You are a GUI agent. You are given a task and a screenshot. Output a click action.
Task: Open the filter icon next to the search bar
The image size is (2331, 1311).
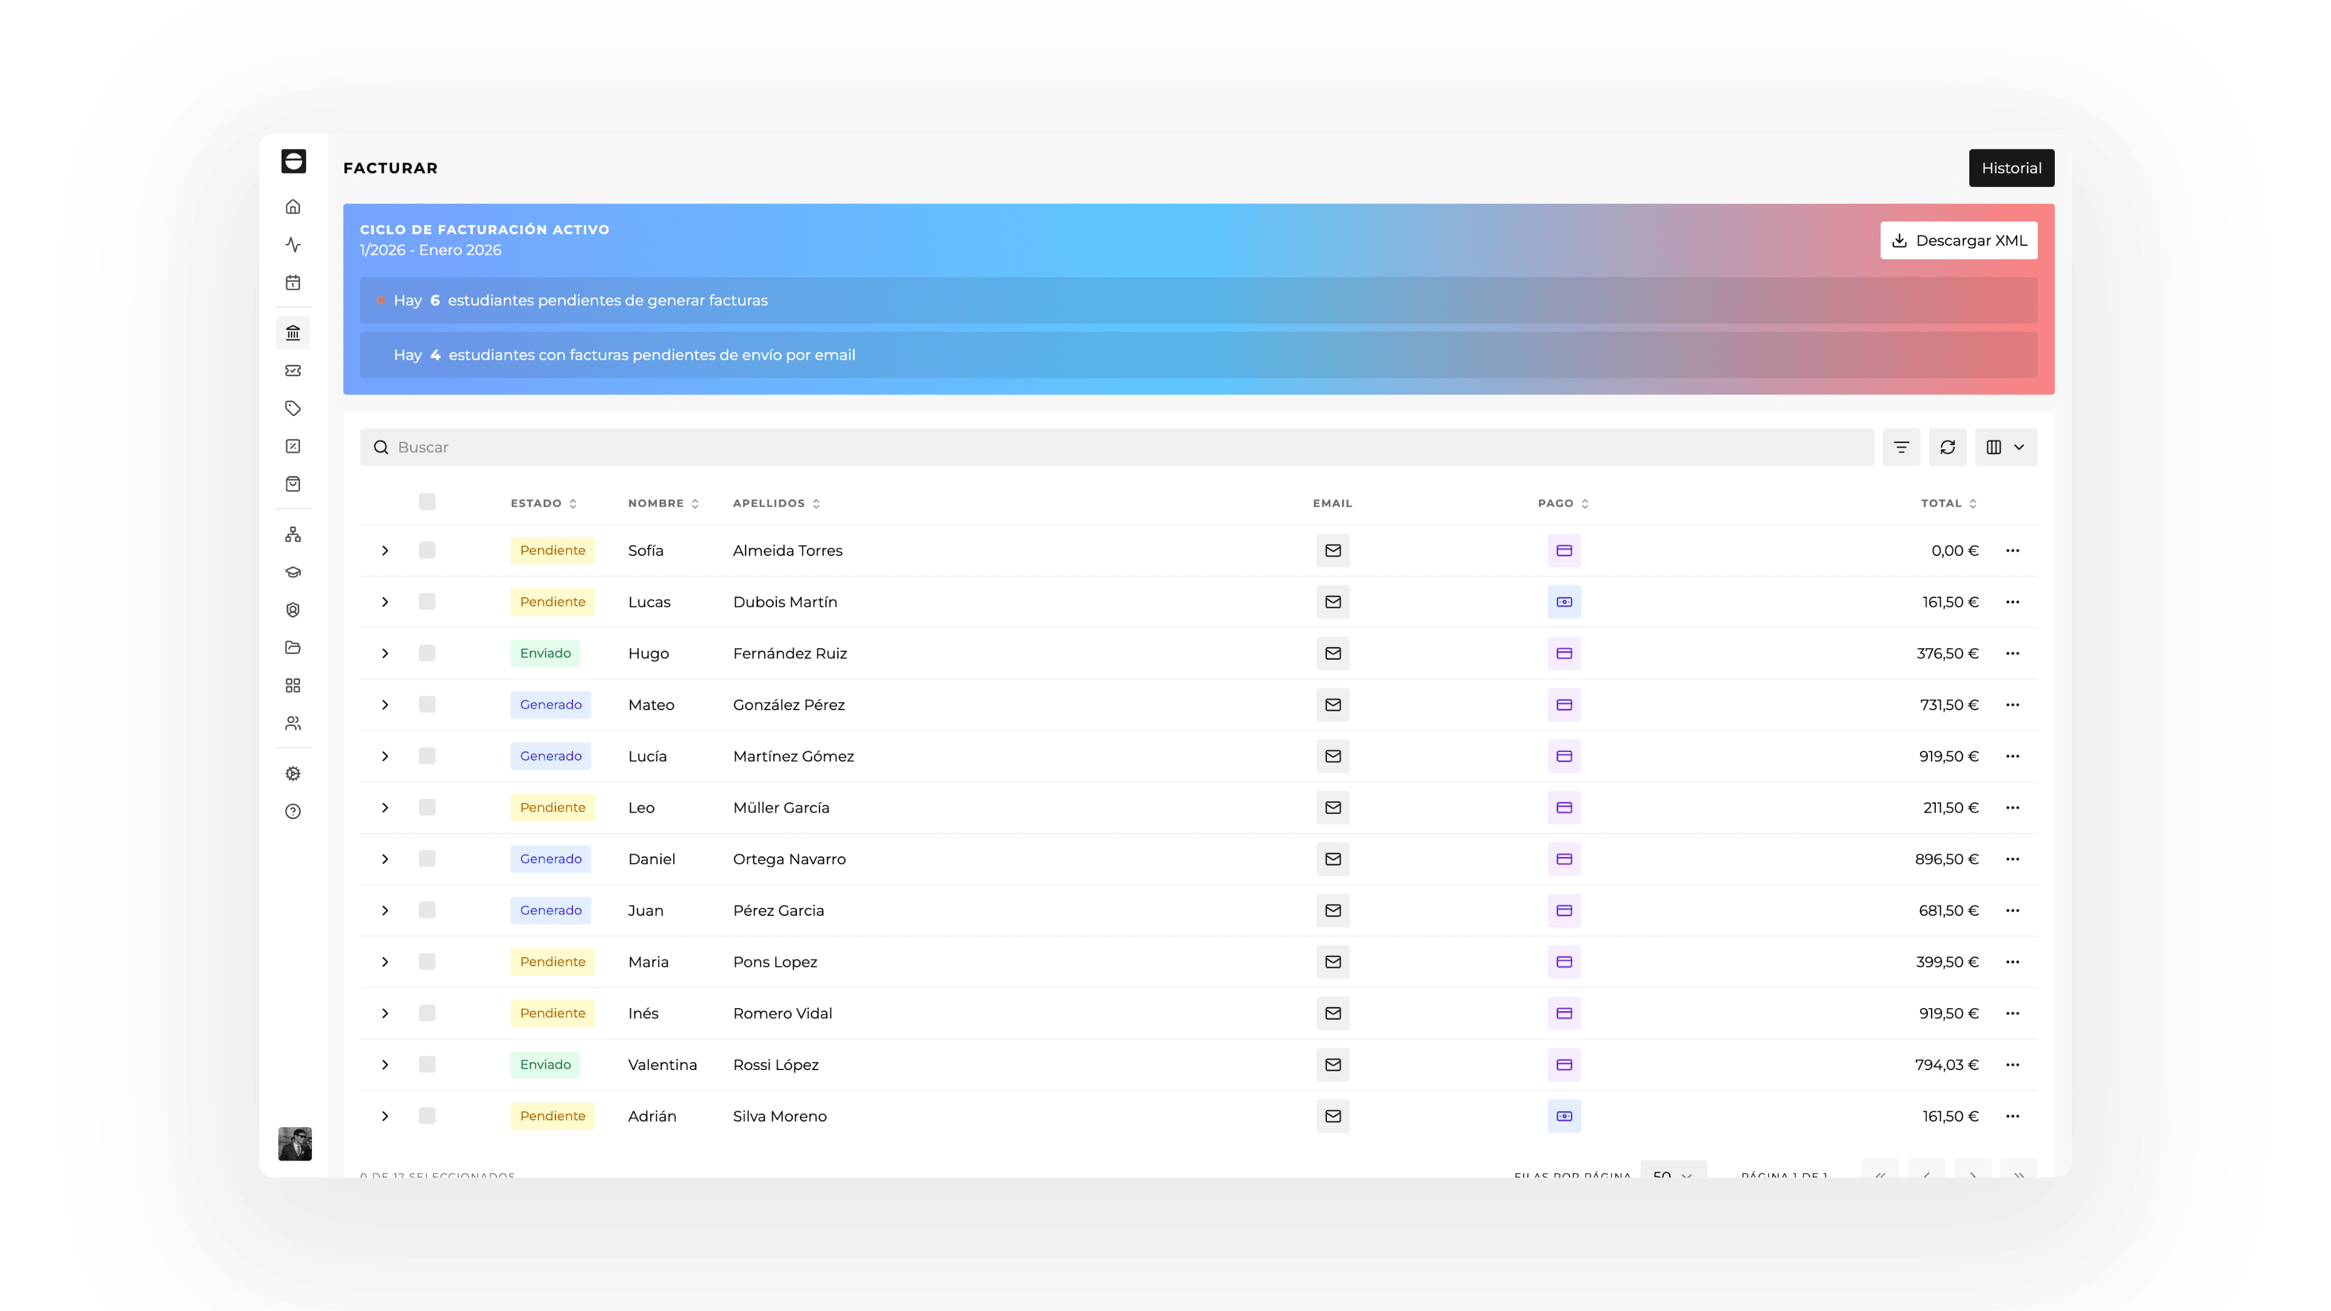click(1901, 446)
